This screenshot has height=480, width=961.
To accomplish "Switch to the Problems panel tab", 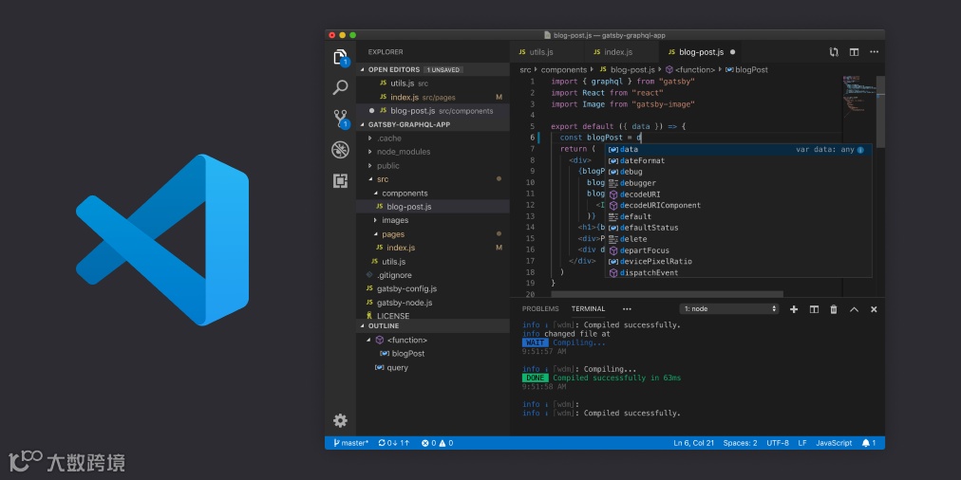I will (x=540, y=309).
